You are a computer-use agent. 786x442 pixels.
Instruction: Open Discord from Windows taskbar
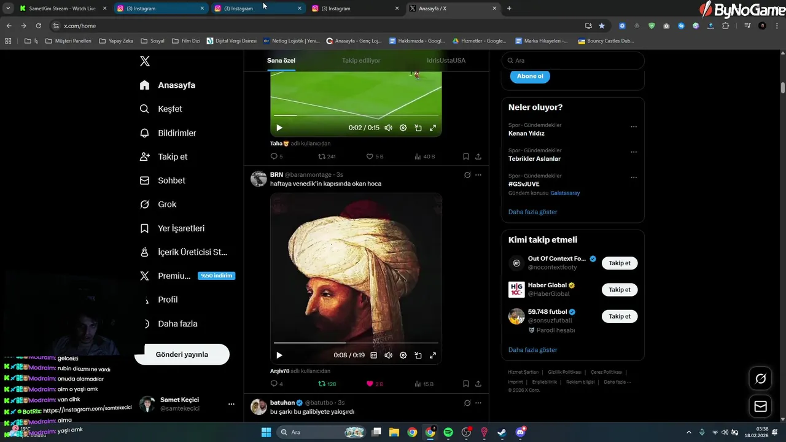(x=521, y=432)
